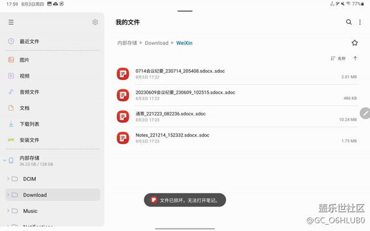
Task: Toggle ascending sort order arrow
Action: point(355,59)
